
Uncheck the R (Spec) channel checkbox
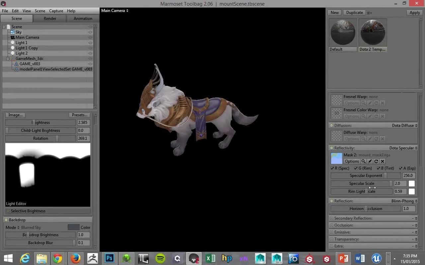(333, 168)
